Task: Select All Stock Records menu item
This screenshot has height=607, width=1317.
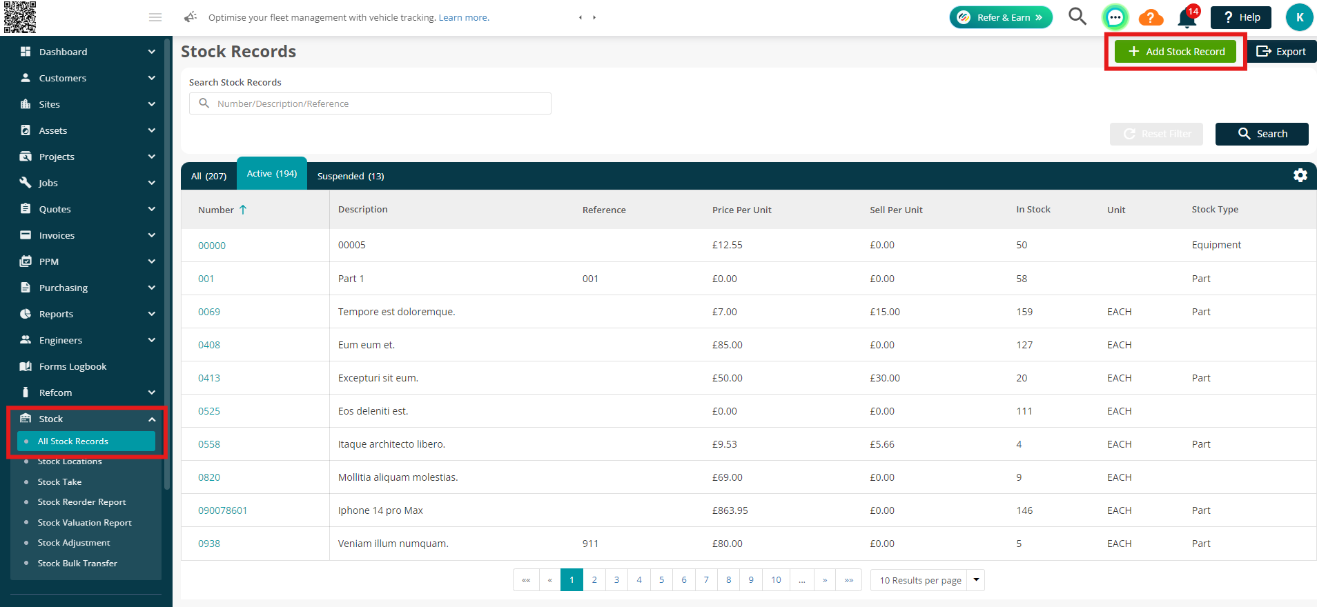Action: click(x=86, y=441)
